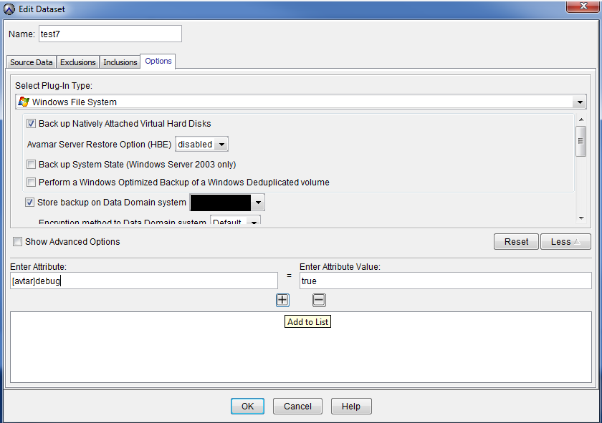The image size is (602, 423).
Task: Toggle Back up Natively Attached Virtual Hard Disks
Action: point(31,124)
